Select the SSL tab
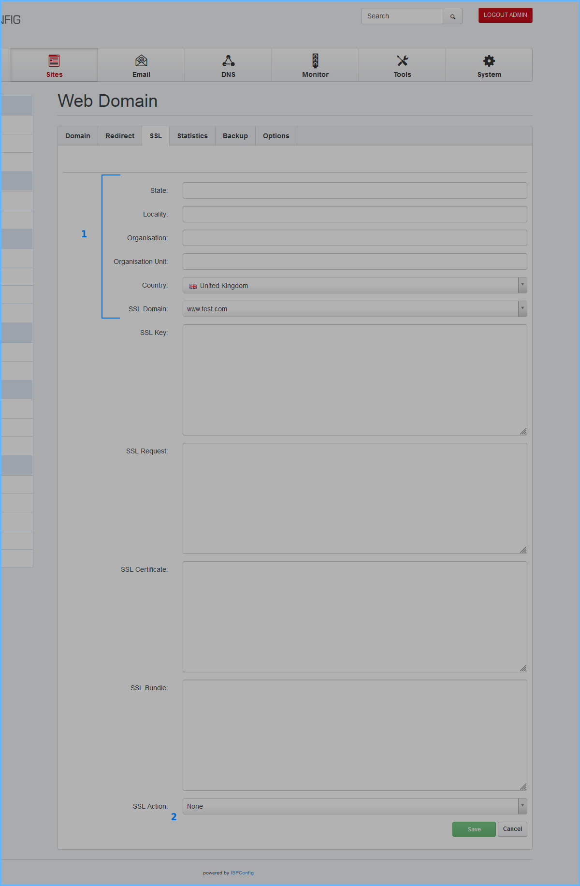This screenshot has height=886, width=580. [x=156, y=136]
